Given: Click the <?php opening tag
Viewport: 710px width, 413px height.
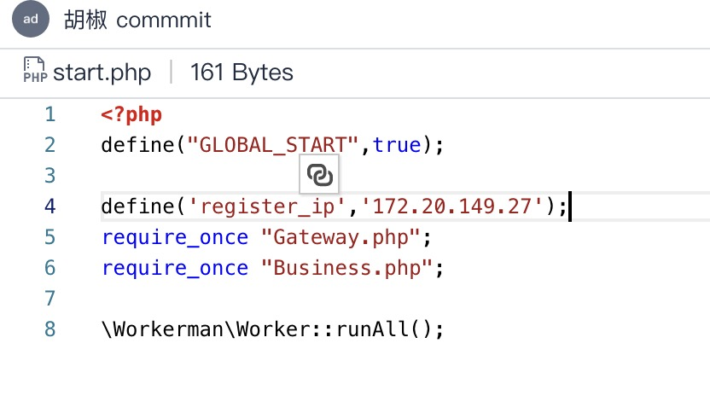Looking at the screenshot, I should pyautogui.click(x=131, y=115).
